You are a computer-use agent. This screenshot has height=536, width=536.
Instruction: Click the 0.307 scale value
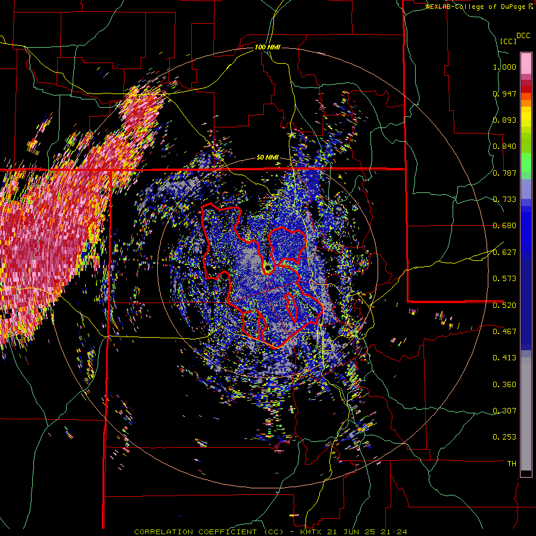point(504,411)
